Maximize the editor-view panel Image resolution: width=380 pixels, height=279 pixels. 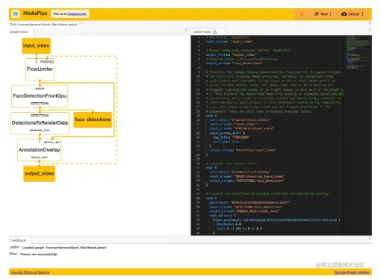[x=370, y=30]
